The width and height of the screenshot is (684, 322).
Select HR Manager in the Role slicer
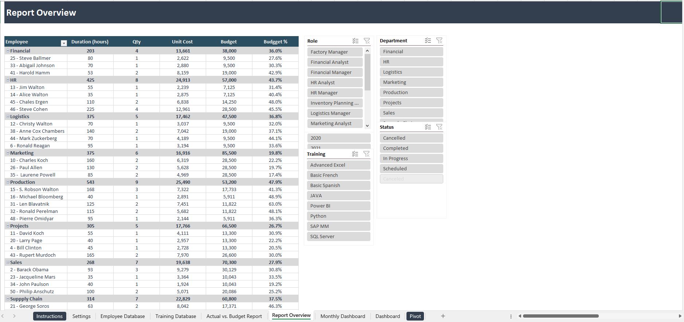click(x=335, y=93)
